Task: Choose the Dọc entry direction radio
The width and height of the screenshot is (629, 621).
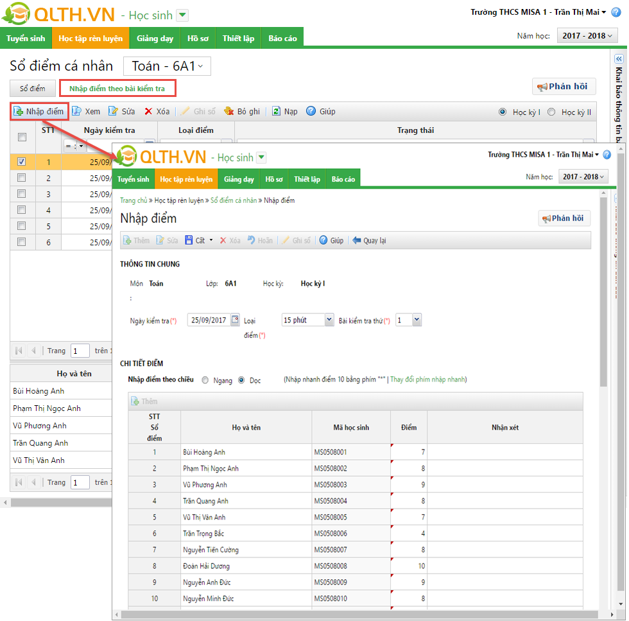Action: pyautogui.click(x=241, y=380)
